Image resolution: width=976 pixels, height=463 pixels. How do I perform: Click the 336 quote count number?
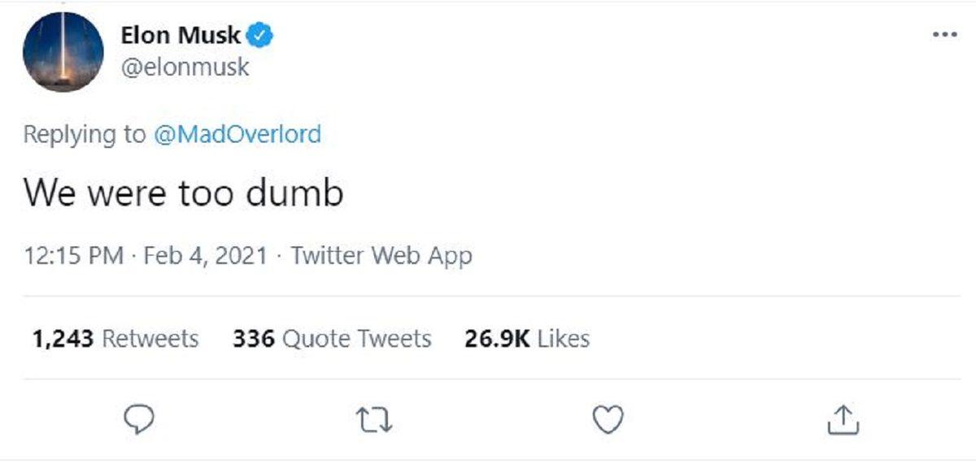(253, 338)
